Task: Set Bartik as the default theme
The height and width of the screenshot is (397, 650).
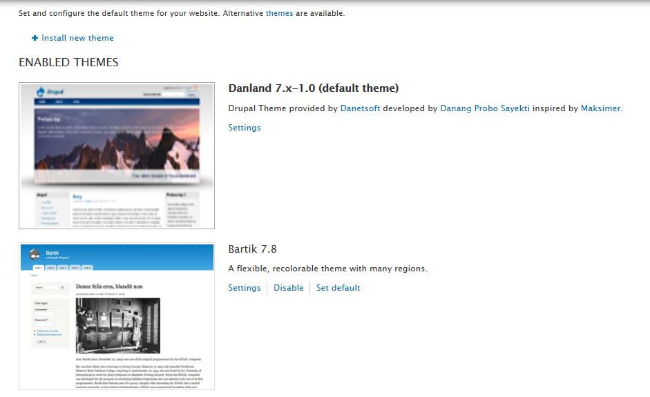Action: [x=338, y=288]
